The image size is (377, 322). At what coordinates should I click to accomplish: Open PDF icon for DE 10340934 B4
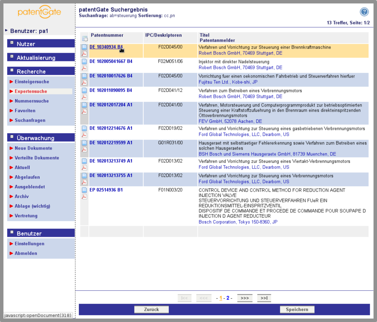pos(84,54)
